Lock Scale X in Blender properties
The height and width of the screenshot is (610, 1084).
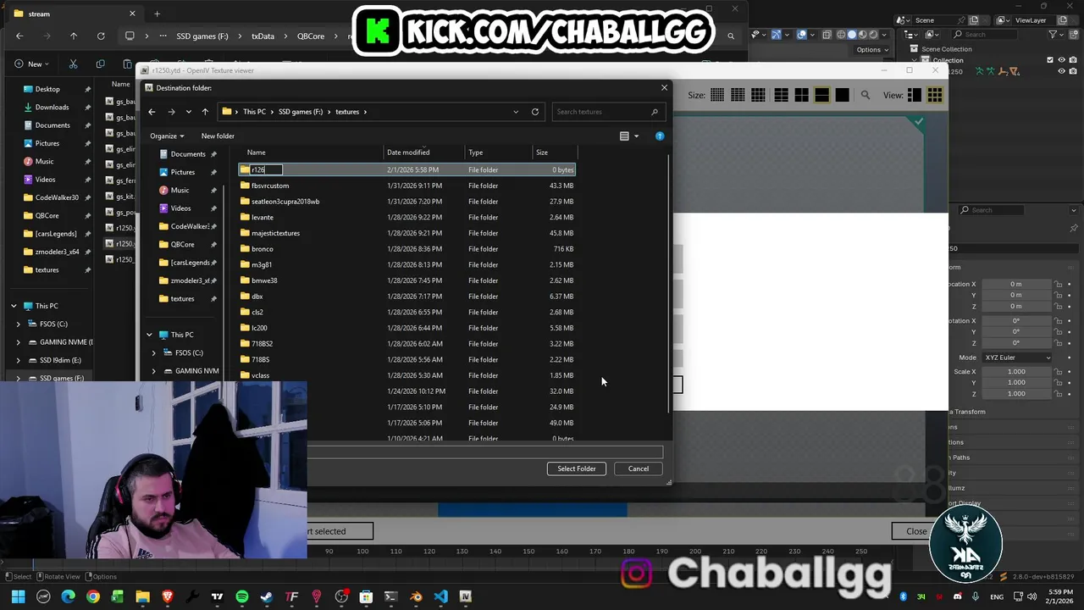coord(1058,372)
